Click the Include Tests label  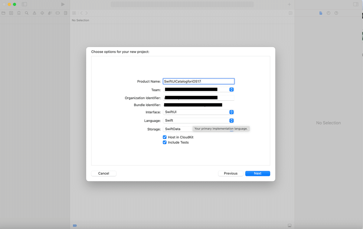[178, 142]
